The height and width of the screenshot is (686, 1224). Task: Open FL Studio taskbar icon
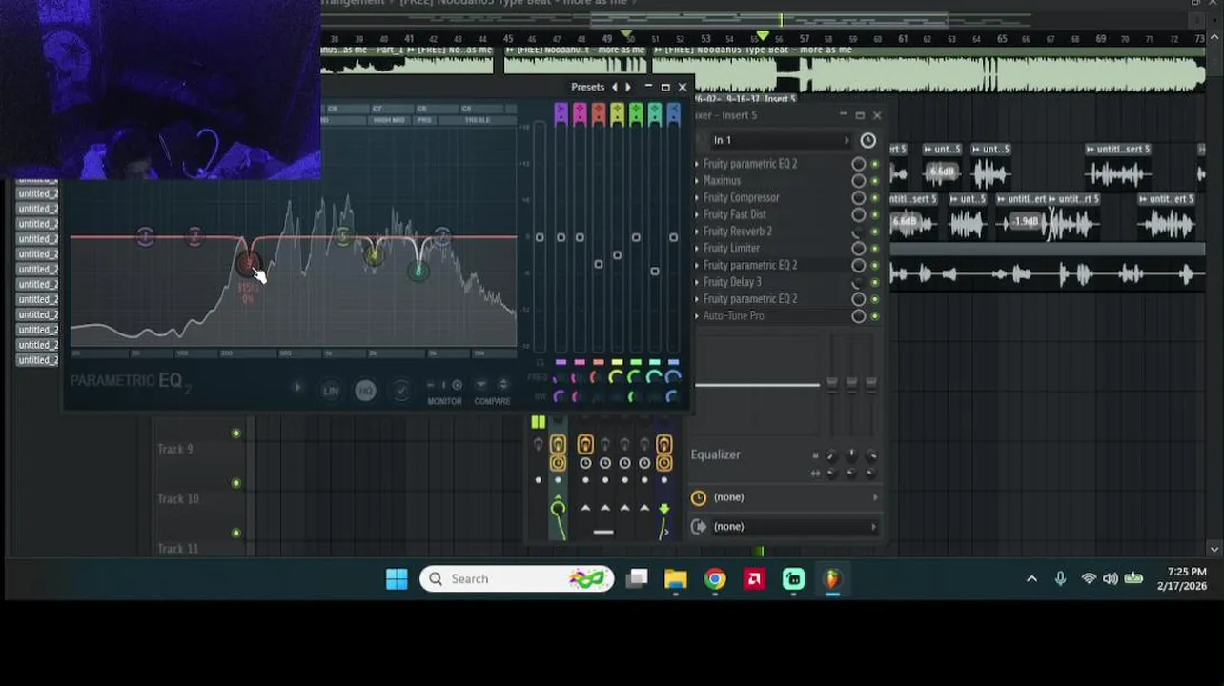point(832,578)
